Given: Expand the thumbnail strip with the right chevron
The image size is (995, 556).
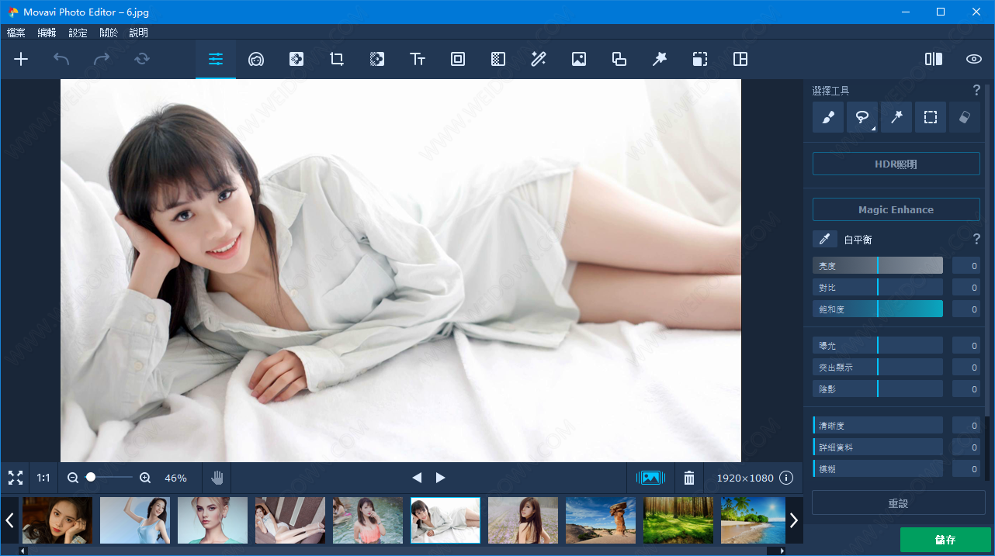Looking at the screenshot, I should (x=794, y=520).
